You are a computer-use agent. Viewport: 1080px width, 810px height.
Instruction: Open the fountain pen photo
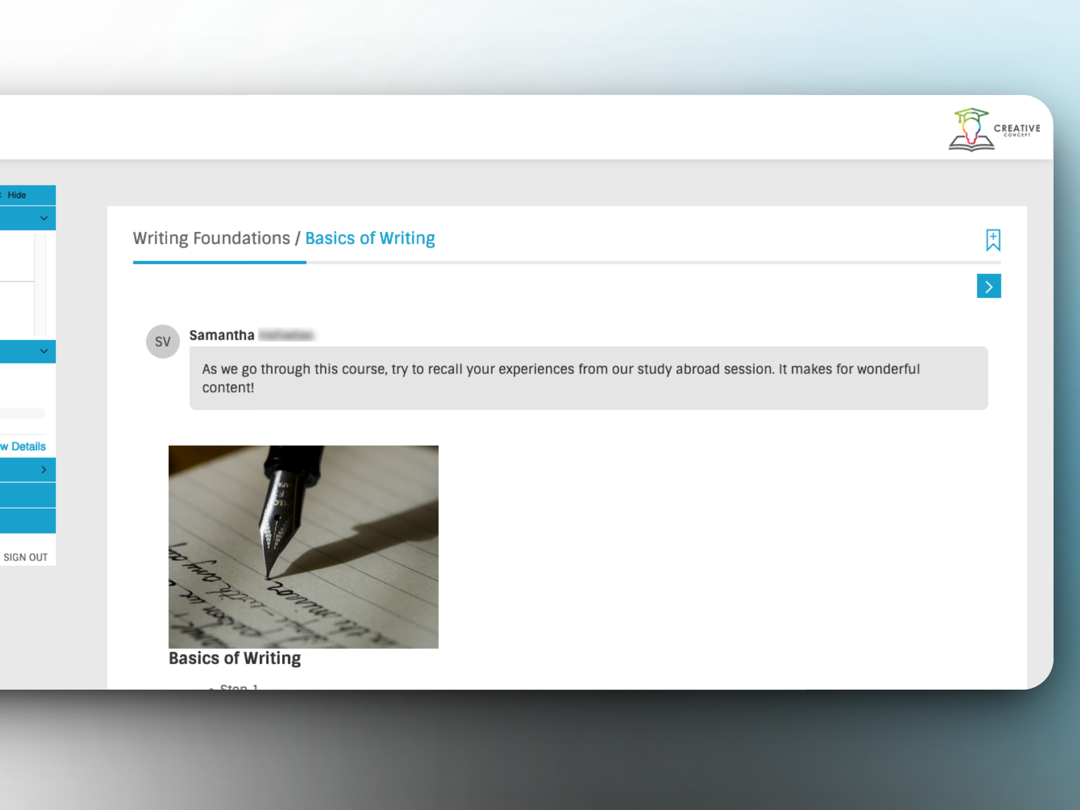point(303,547)
